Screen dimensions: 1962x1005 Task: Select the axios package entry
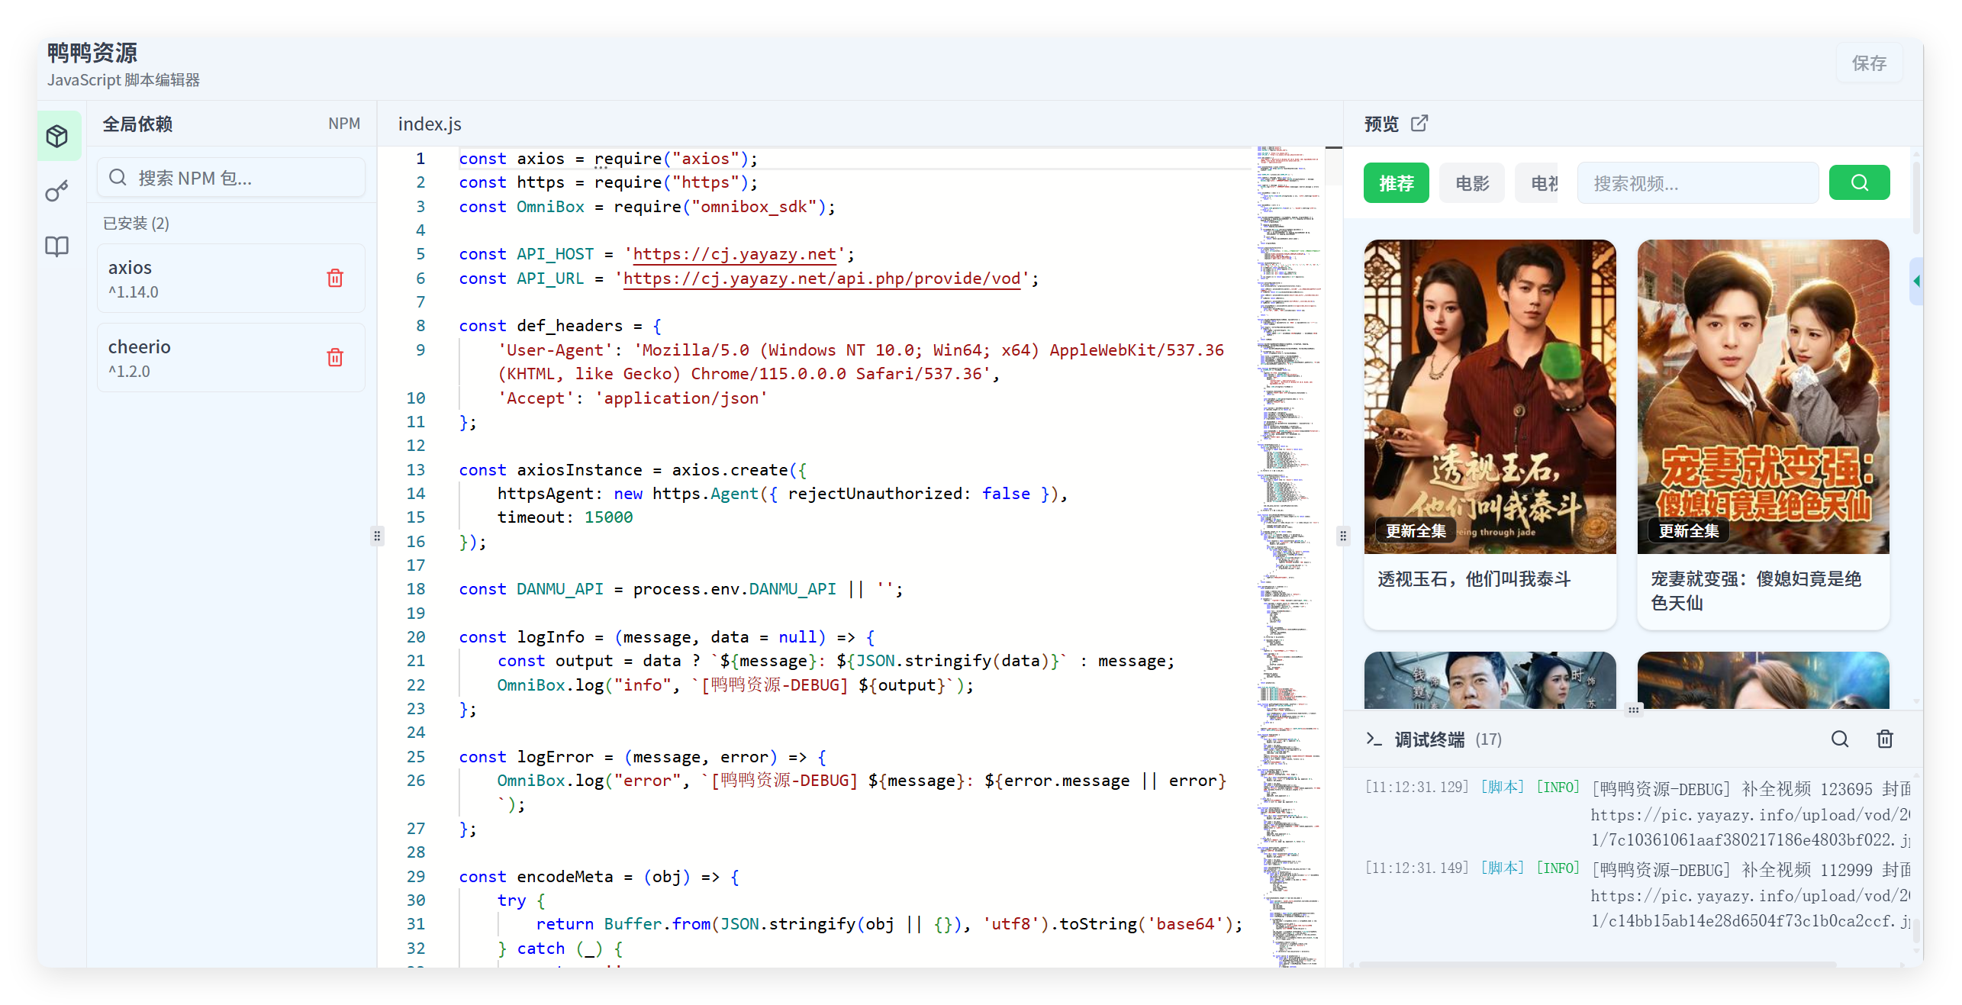[x=231, y=279]
